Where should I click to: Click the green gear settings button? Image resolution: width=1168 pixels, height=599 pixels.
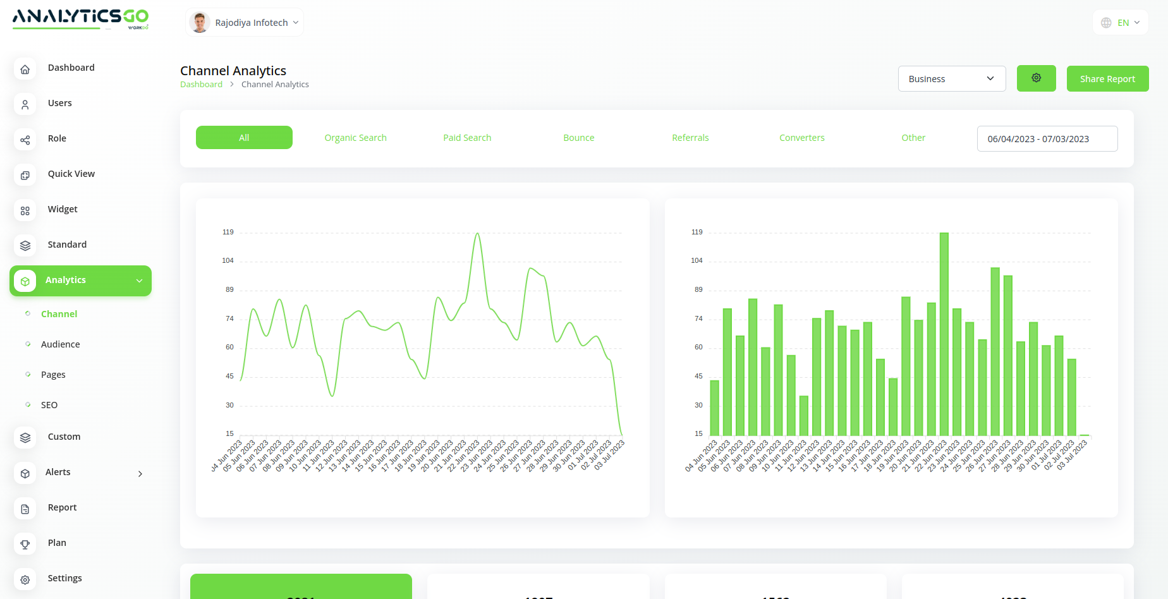pyautogui.click(x=1036, y=78)
